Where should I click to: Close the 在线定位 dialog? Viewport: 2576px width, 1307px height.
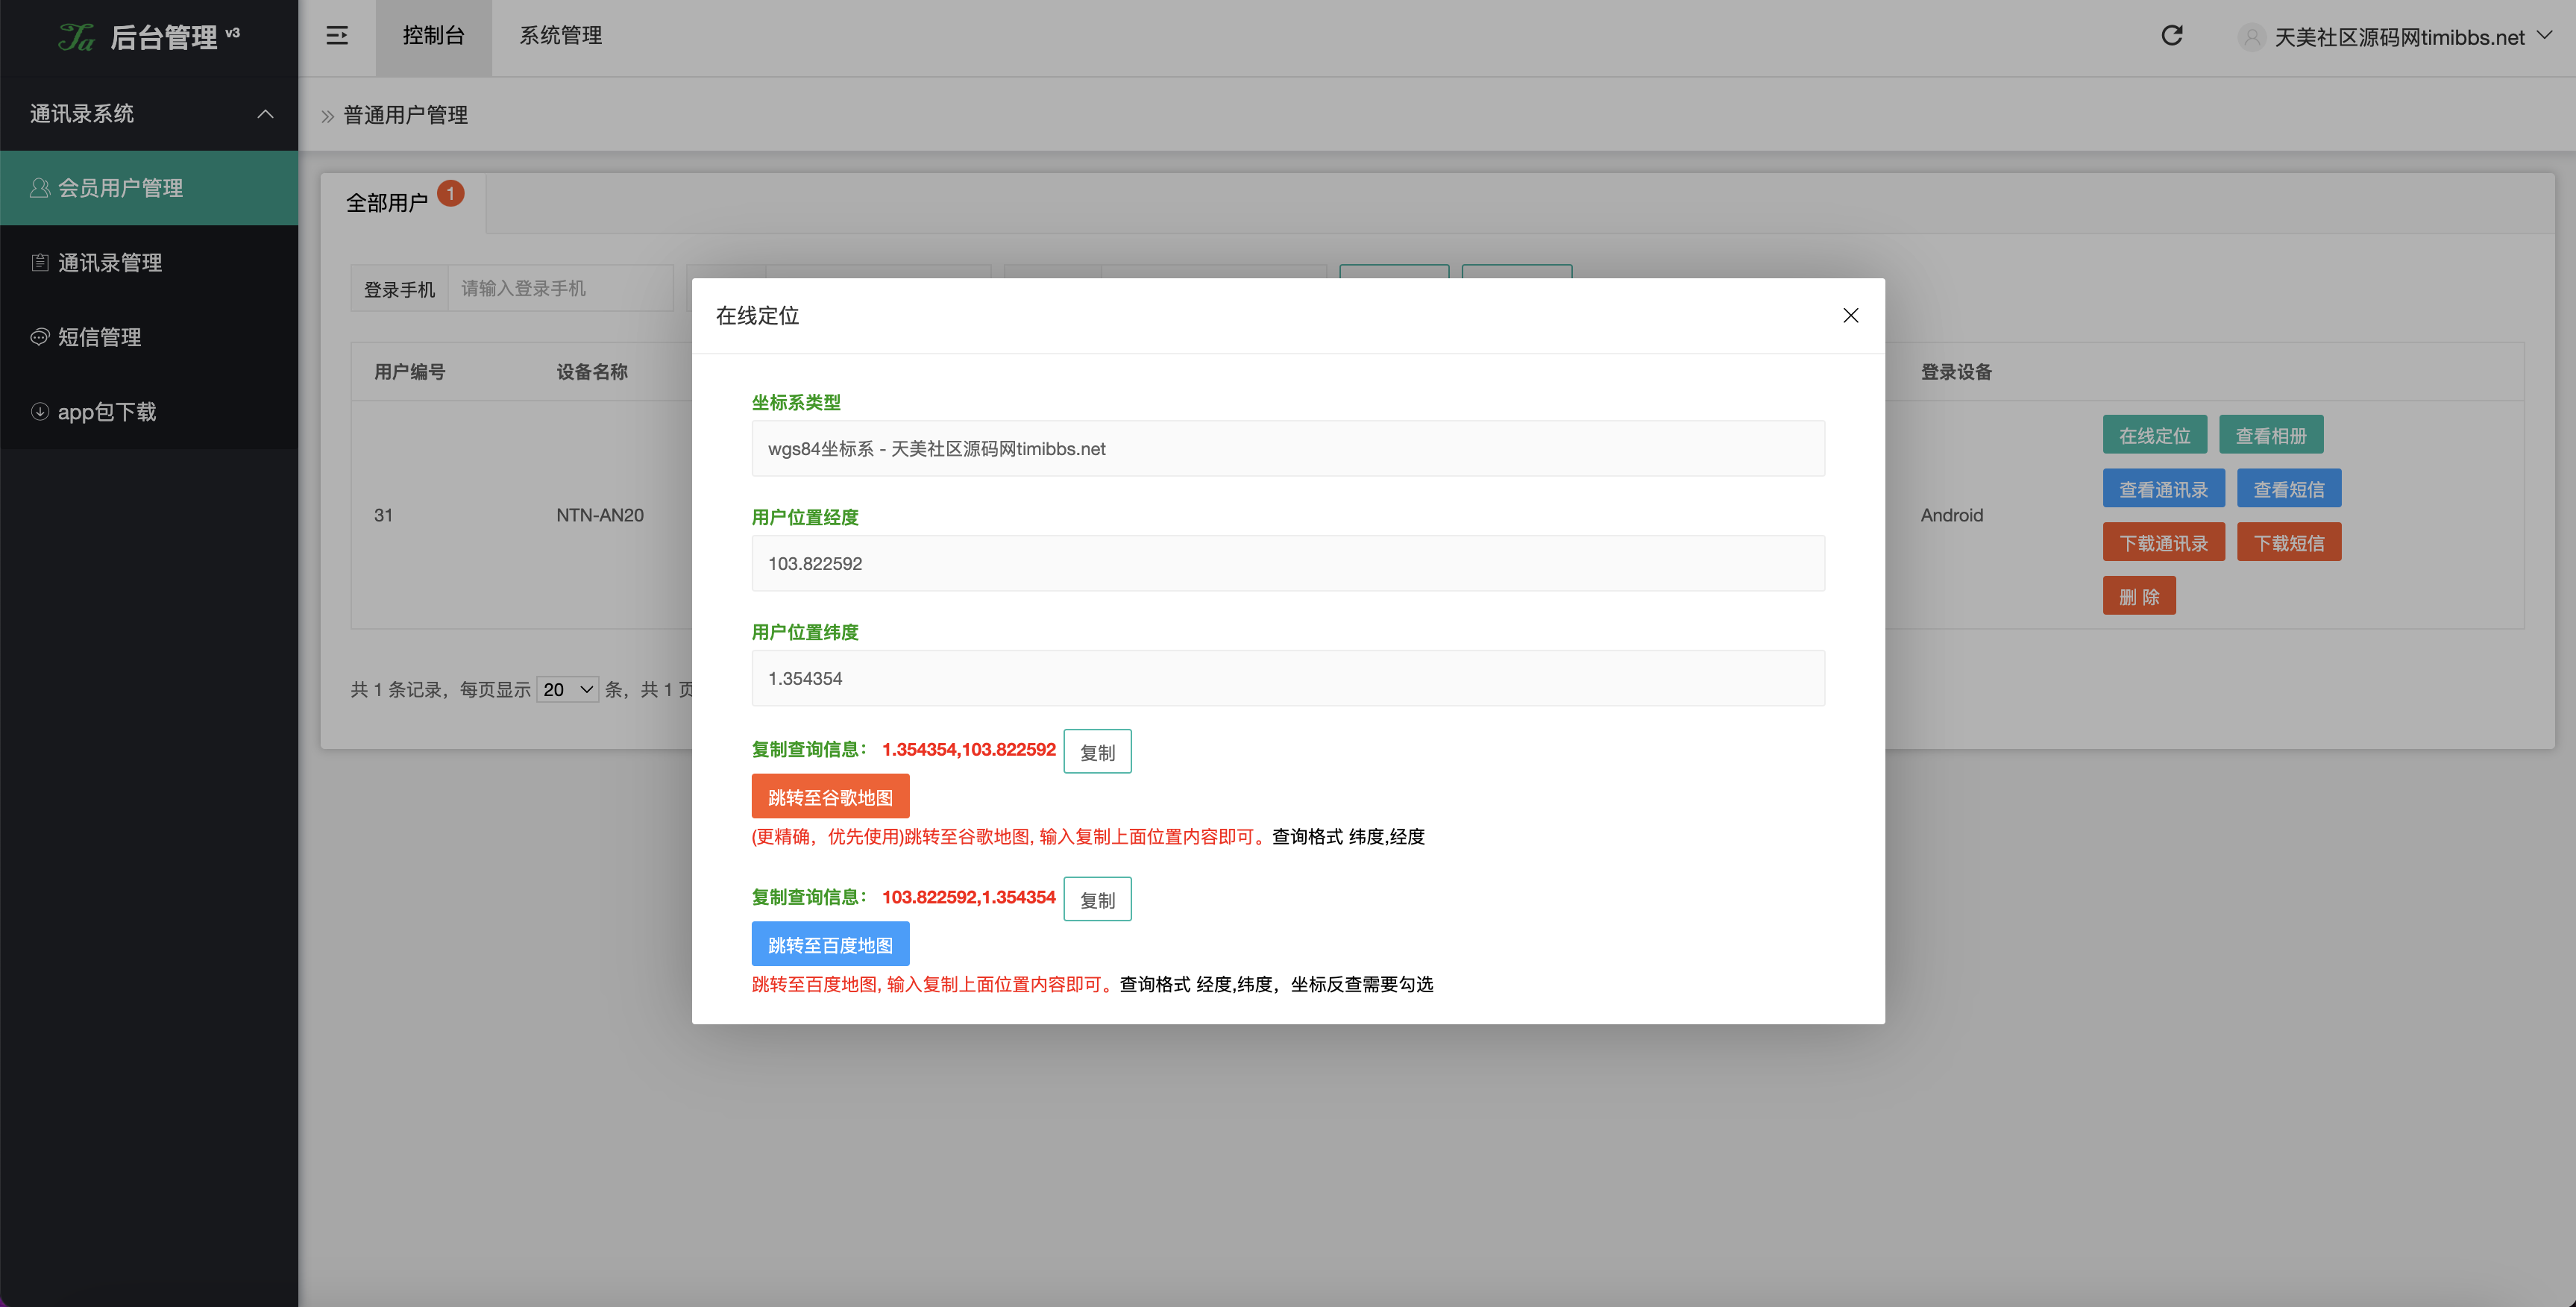1850,315
